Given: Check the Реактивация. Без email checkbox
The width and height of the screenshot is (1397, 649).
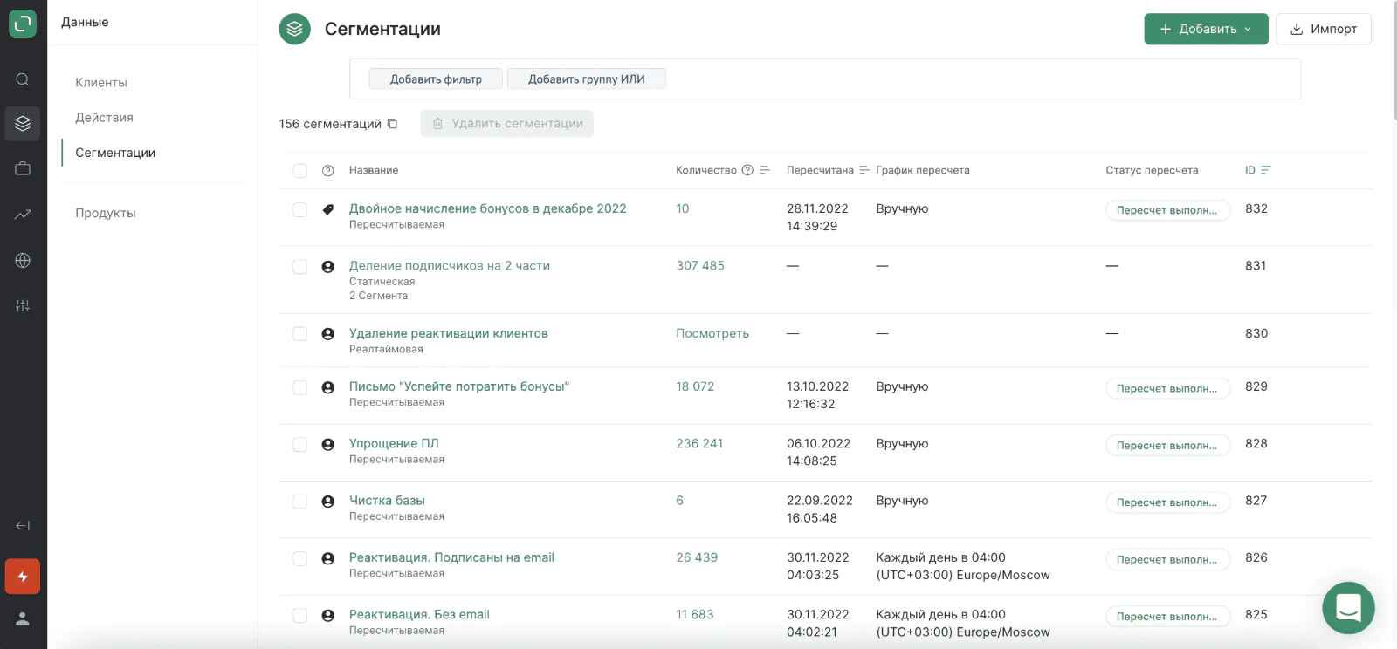Looking at the screenshot, I should 300,616.
